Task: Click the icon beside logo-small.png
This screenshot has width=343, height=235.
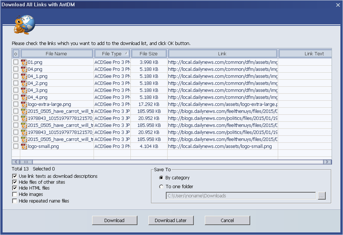Action: point(24,146)
